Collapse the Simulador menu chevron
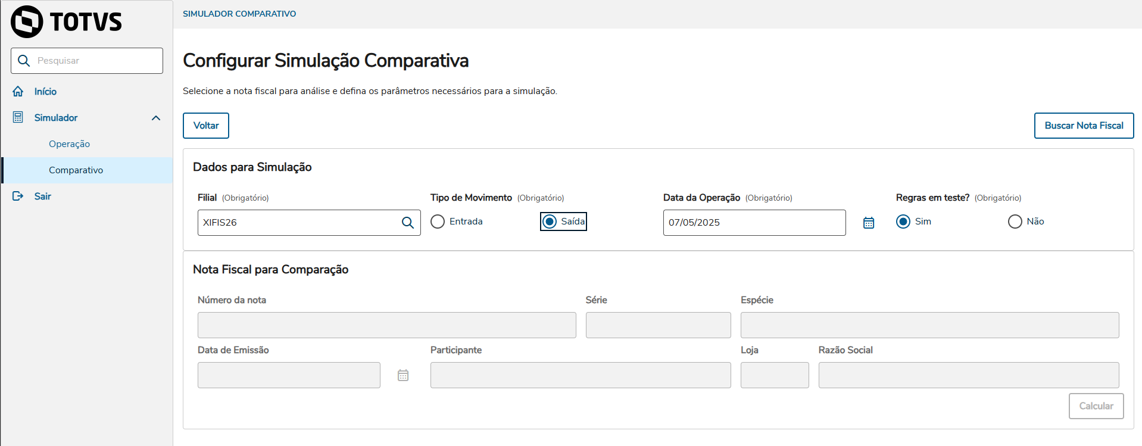This screenshot has width=1142, height=446. pos(156,118)
